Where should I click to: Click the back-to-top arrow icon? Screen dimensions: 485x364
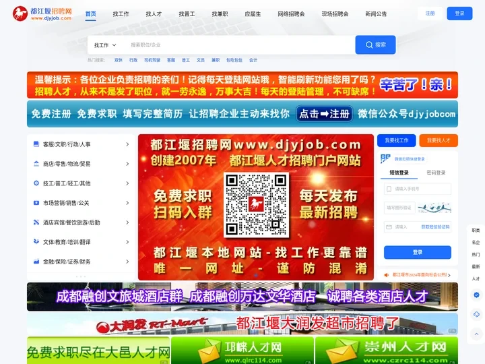click(476, 334)
